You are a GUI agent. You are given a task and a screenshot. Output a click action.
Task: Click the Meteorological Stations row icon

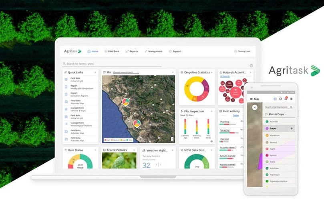click(66, 124)
